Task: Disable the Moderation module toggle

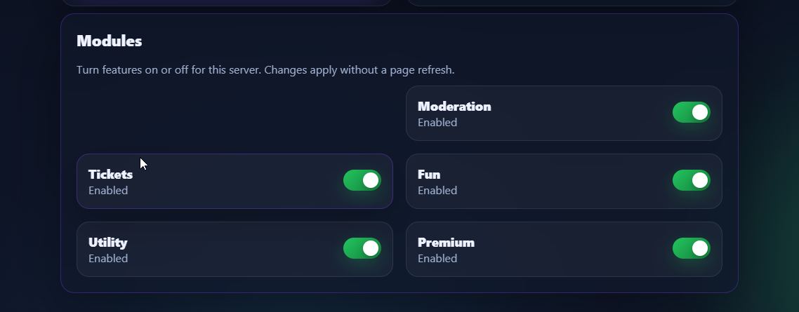Action: 691,112
